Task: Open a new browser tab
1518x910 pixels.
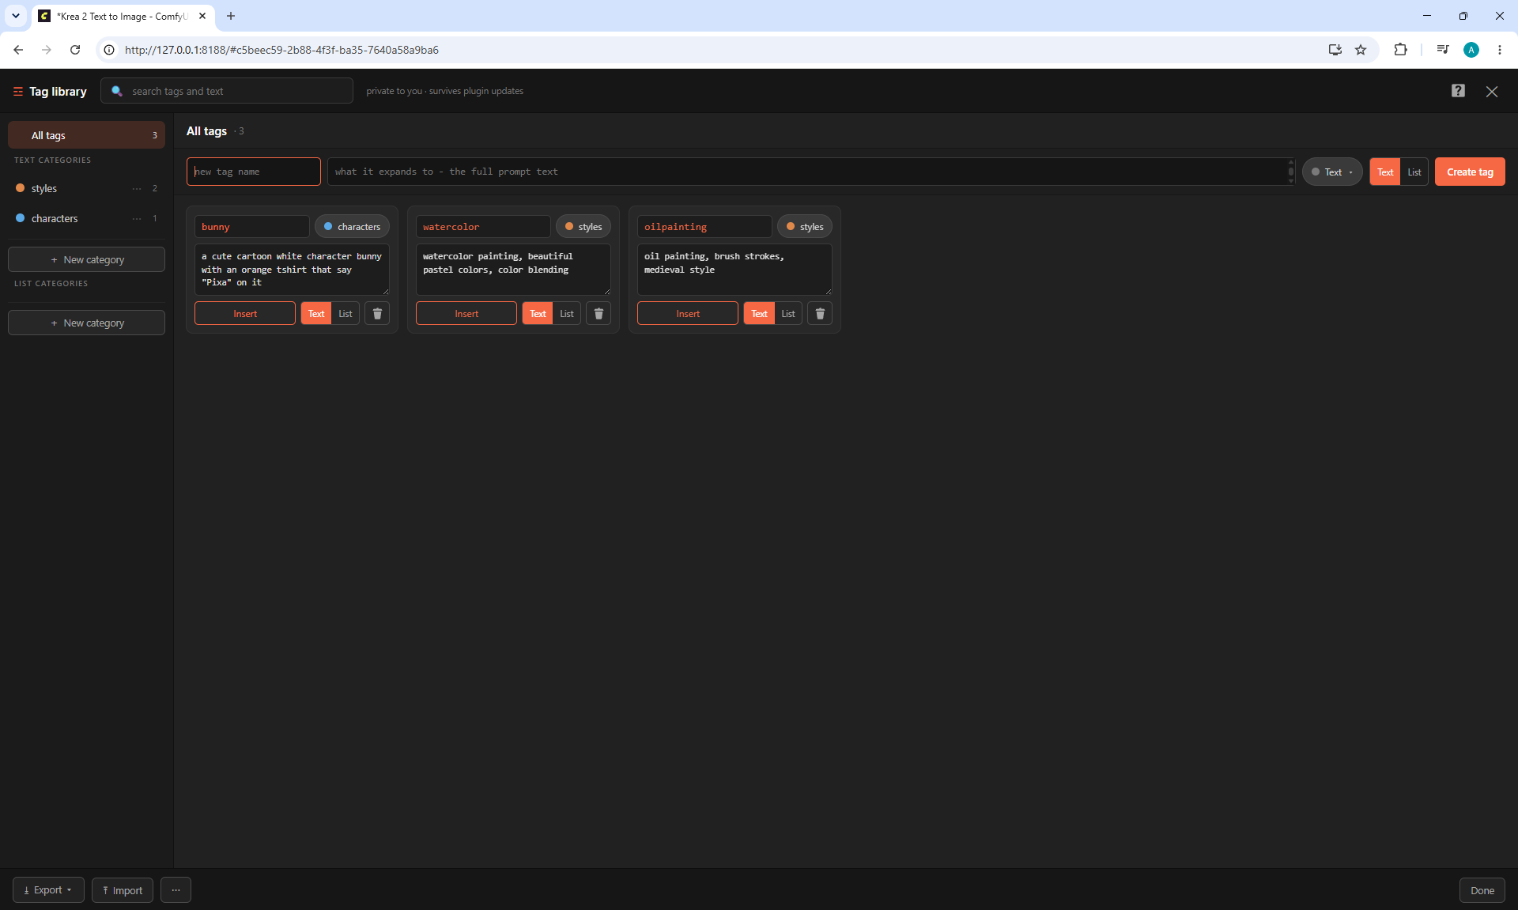Action: click(231, 16)
